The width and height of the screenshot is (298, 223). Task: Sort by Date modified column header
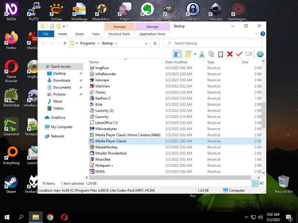pyautogui.click(x=184, y=62)
